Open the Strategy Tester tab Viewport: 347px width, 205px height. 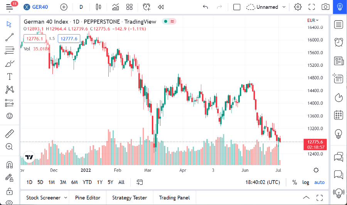(130, 198)
